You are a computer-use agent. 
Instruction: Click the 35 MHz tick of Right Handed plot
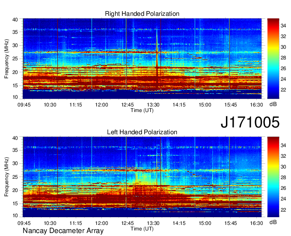click(x=15, y=32)
